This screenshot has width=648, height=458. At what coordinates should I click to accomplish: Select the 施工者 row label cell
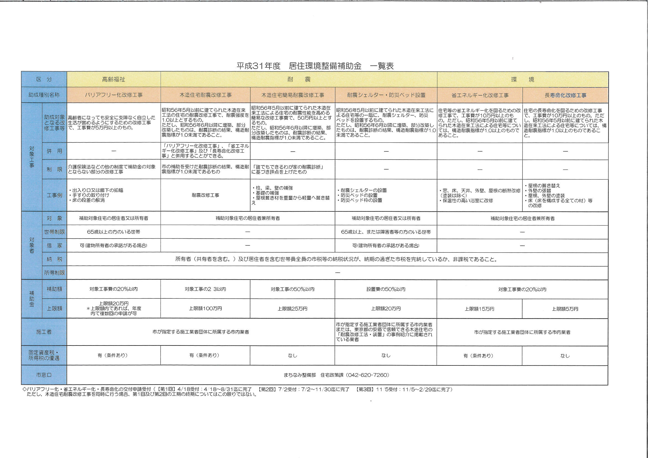click(x=44, y=332)
